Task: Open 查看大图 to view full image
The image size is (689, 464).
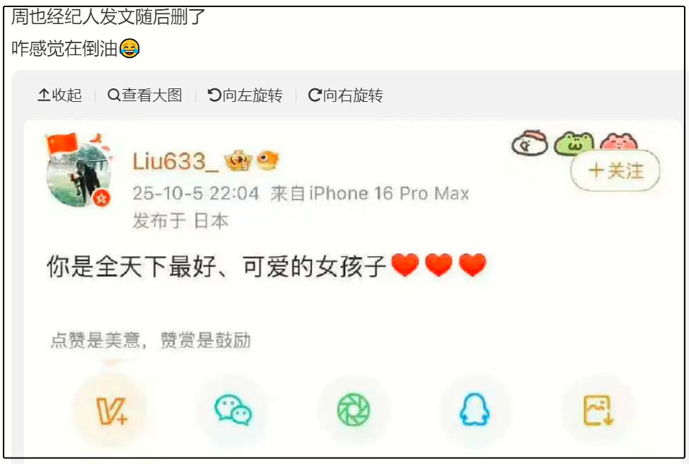Action: point(145,95)
